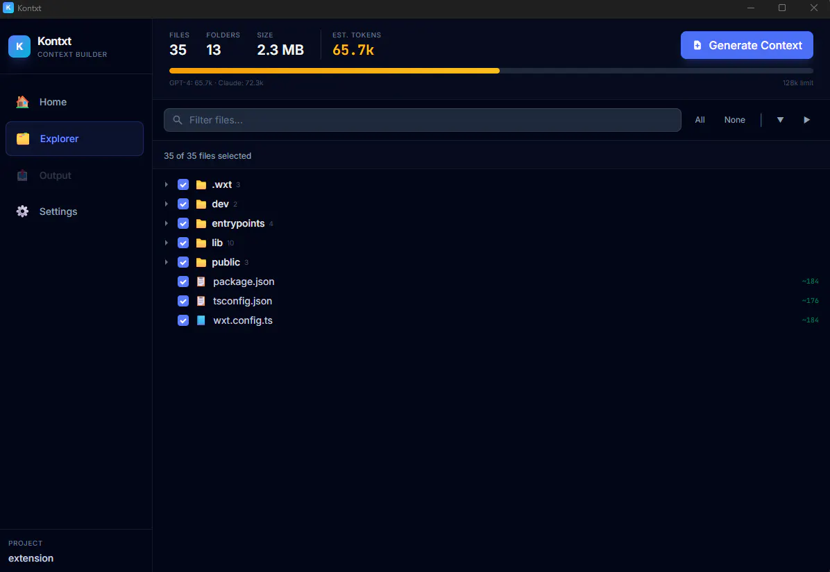Image resolution: width=830 pixels, height=572 pixels.
Task: Click the Filter files search field
Action: (x=423, y=120)
